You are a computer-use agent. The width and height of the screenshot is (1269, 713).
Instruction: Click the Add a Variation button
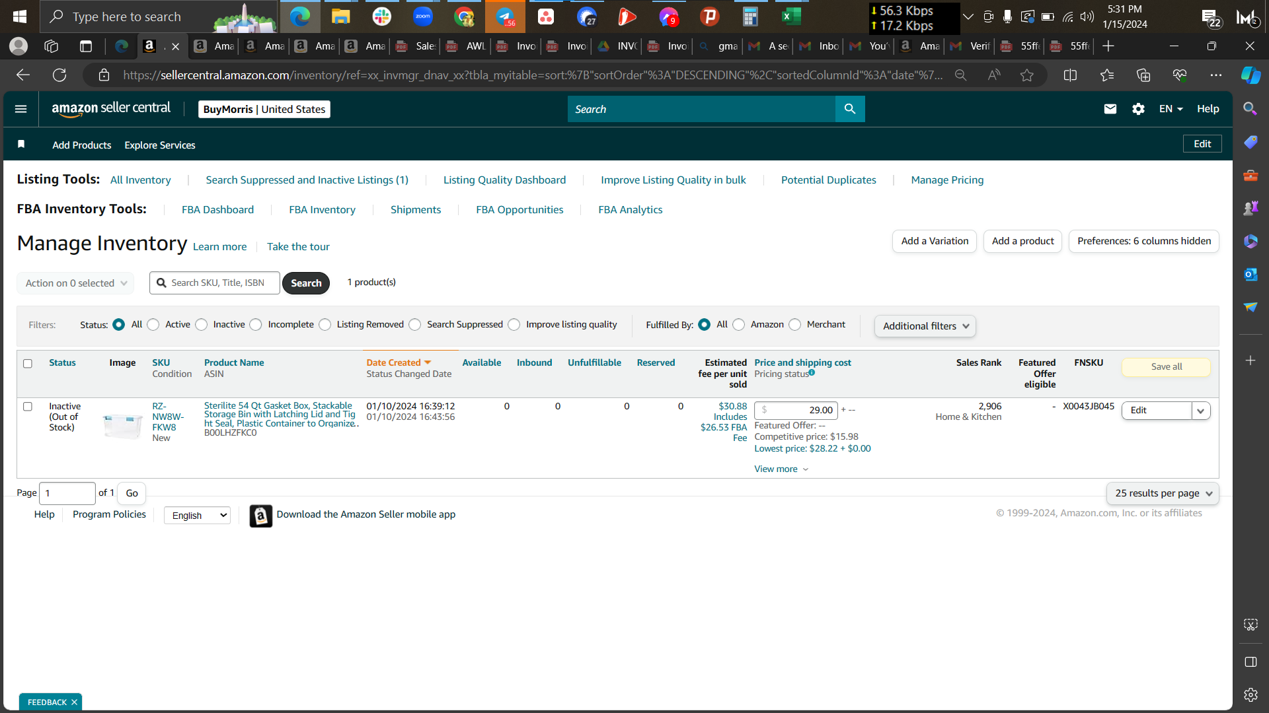935,241
